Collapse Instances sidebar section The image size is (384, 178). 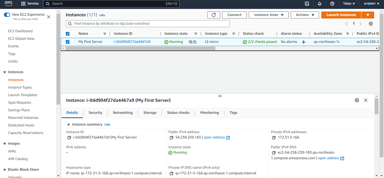(x=4, y=72)
